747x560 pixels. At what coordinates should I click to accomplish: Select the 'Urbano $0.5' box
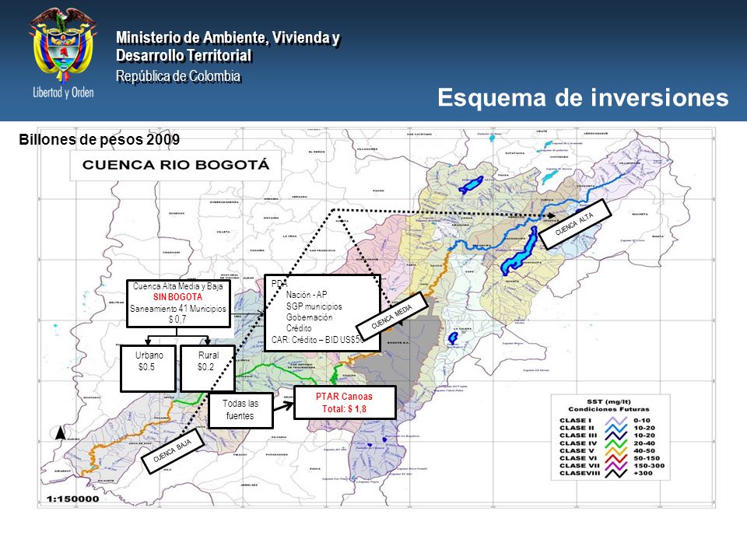[148, 368]
